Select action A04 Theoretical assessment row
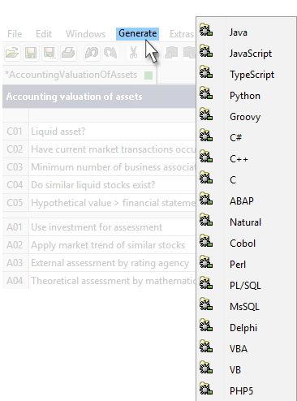297x401 pixels. pos(99,281)
